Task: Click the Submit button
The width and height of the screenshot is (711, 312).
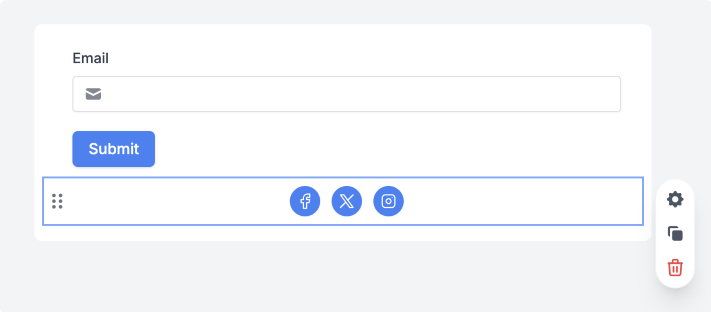Action: coord(114,149)
